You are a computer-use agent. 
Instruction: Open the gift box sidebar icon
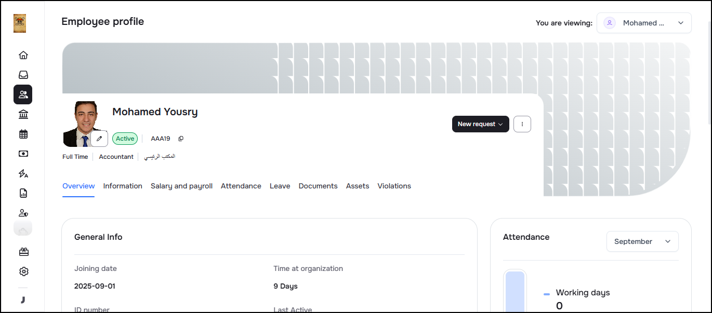coord(23,252)
